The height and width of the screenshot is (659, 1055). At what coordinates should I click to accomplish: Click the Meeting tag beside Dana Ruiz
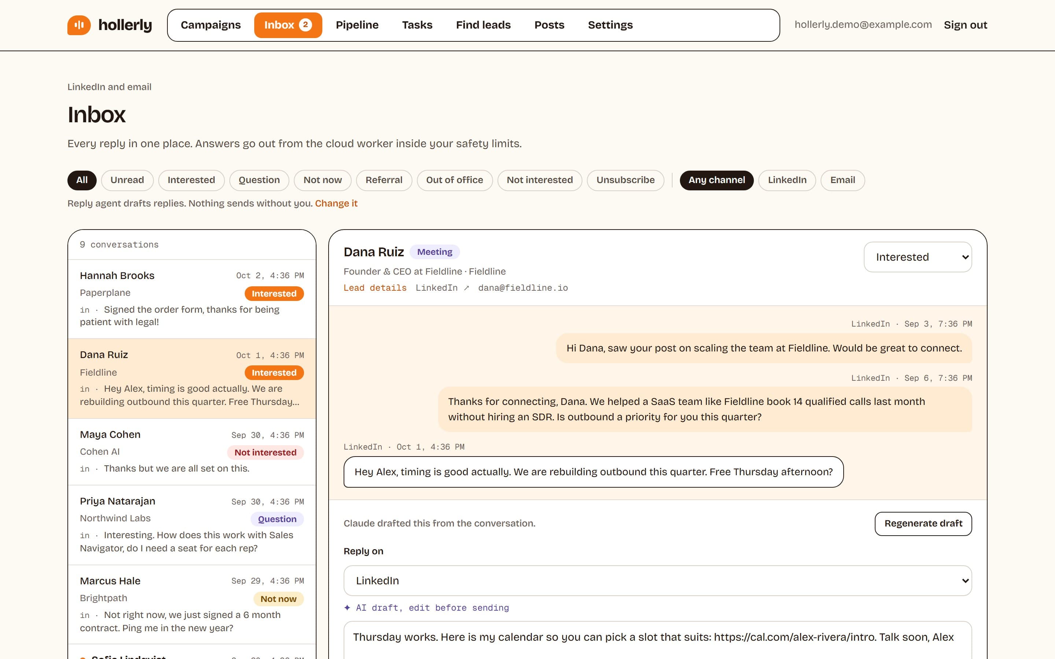point(435,252)
